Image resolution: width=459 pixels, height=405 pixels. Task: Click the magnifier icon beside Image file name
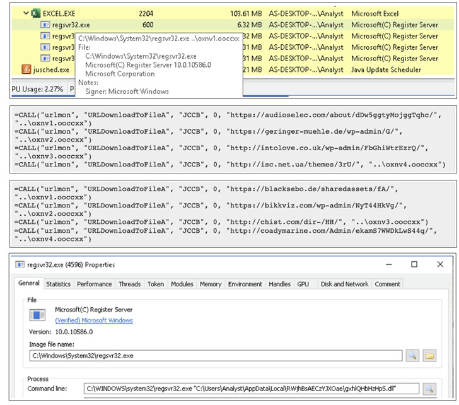point(412,356)
